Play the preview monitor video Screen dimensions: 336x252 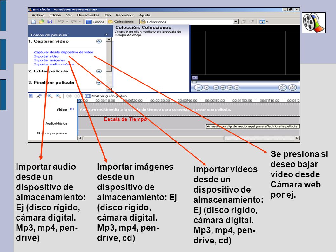point(198,87)
